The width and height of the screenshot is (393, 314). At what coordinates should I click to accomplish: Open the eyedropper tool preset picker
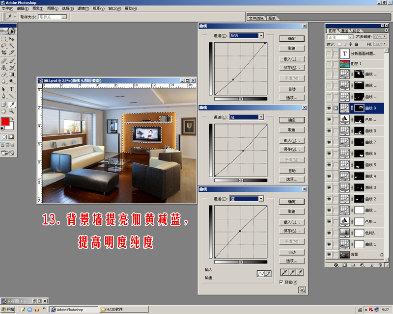tap(15, 17)
